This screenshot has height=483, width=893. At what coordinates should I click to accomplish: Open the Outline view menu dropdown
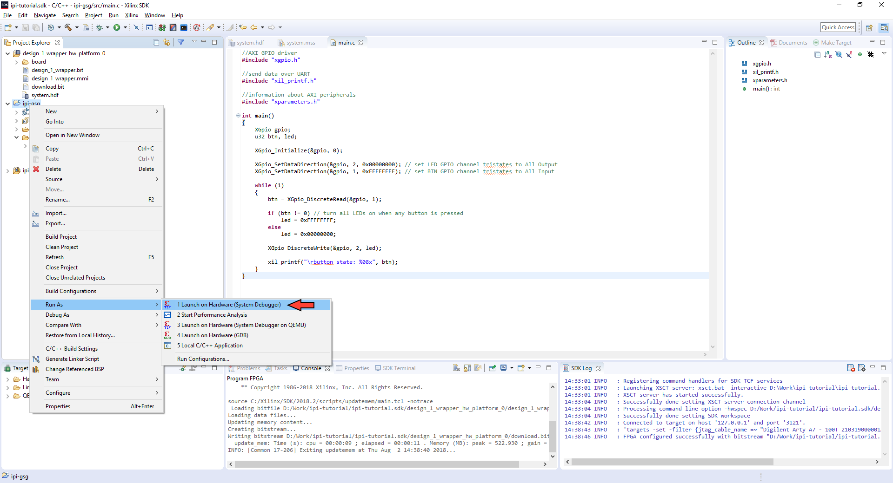(884, 54)
